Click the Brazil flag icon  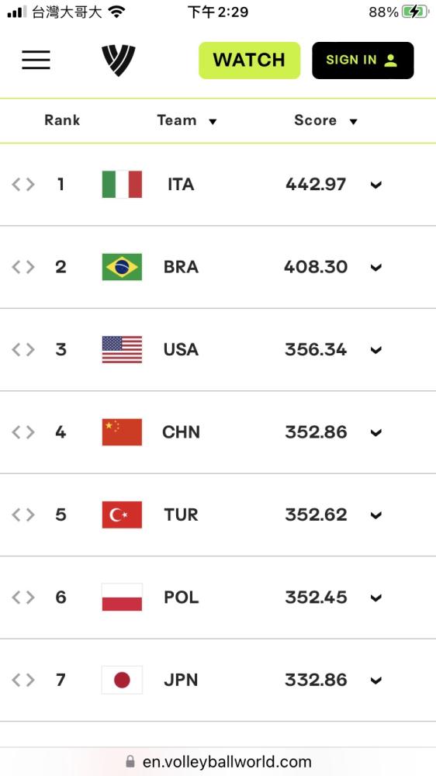click(122, 267)
